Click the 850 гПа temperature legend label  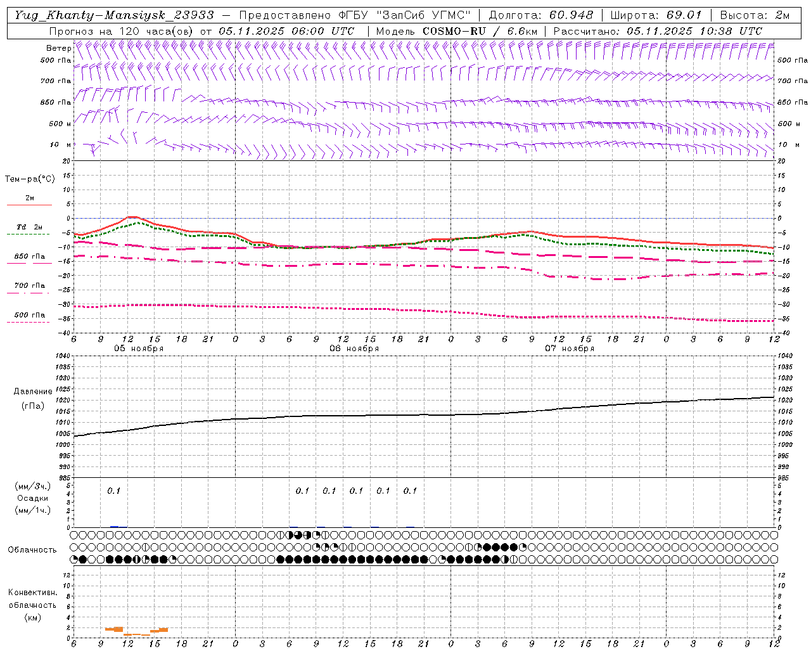coord(30,257)
